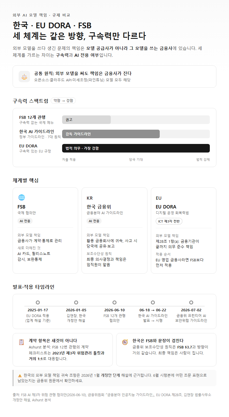The height and width of the screenshot is (417, 229).
Task: Click the 법적 강제 axis label
Action: 203,160
